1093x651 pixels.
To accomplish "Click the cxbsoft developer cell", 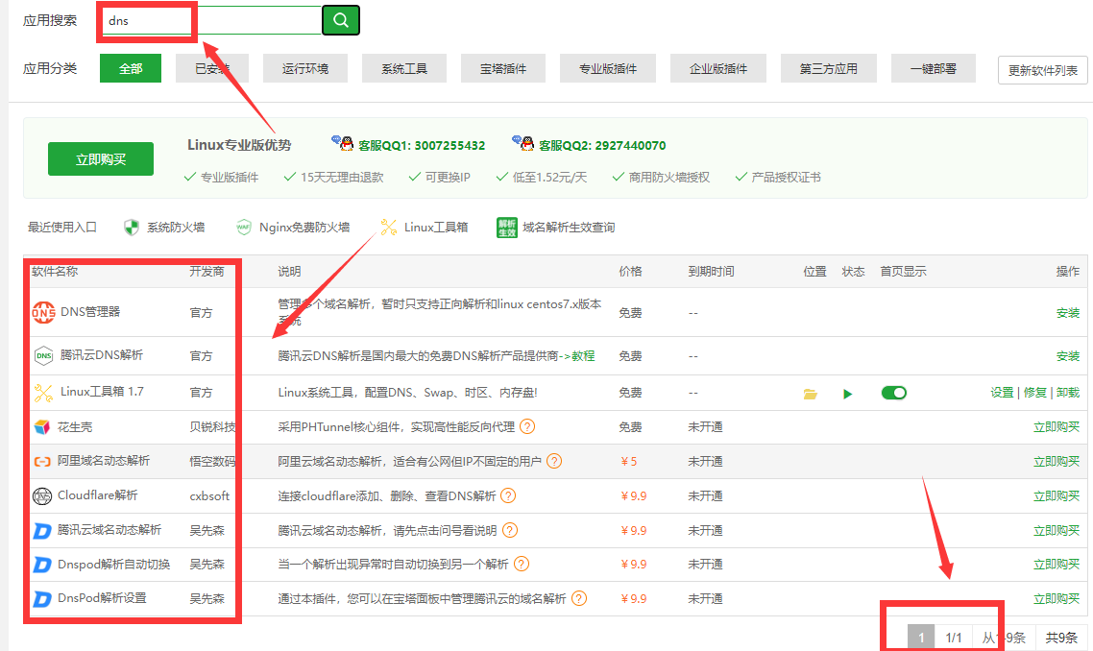I will pos(209,496).
